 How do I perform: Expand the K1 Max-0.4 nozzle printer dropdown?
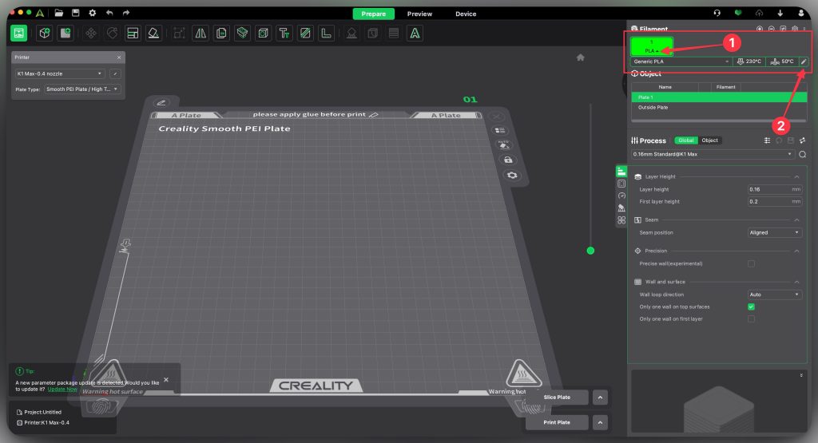click(x=61, y=73)
